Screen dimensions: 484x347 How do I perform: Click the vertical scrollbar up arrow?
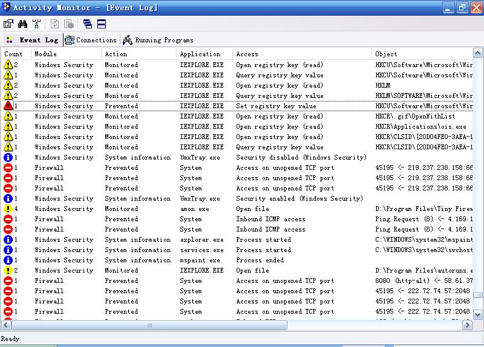coord(477,53)
